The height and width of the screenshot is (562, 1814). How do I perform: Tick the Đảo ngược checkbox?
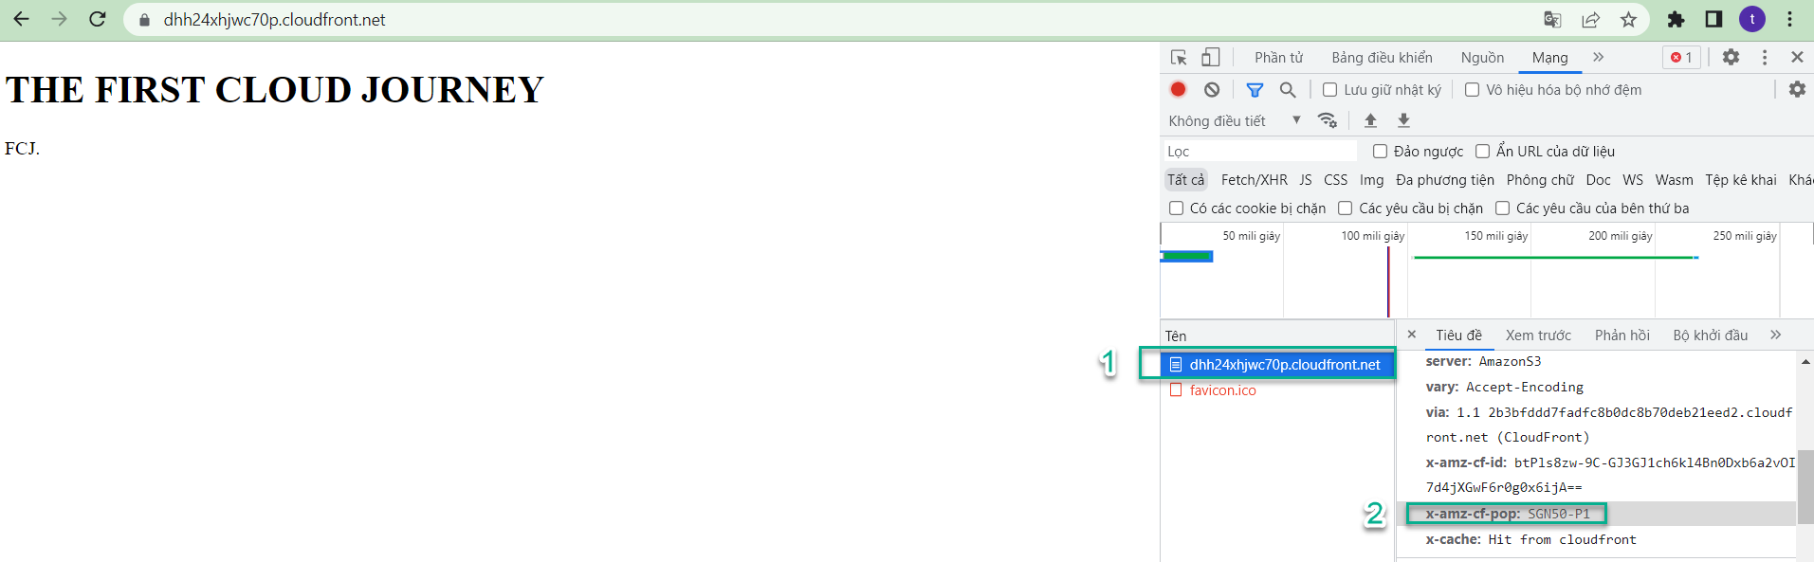tap(1380, 152)
